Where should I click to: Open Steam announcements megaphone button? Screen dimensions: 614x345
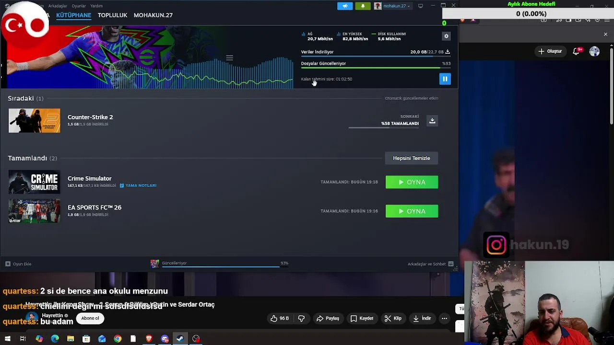point(345,6)
